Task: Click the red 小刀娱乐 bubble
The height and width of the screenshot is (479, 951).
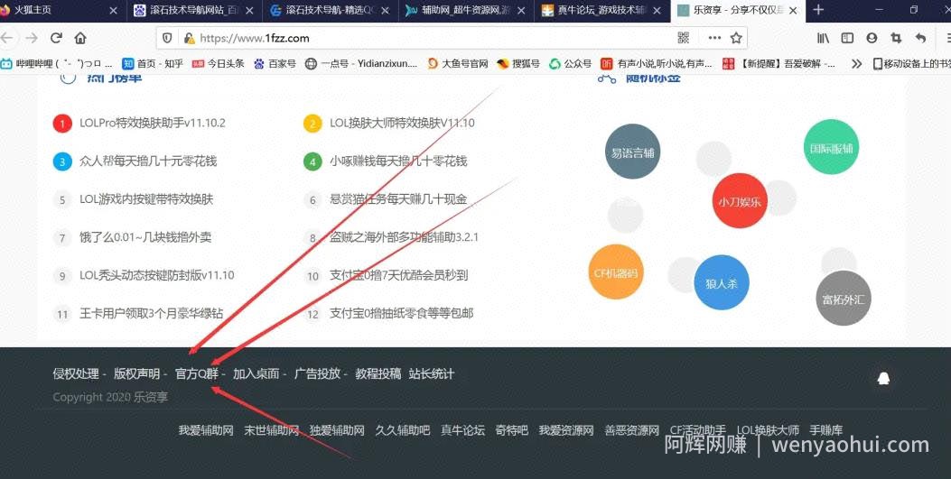Action: click(740, 201)
